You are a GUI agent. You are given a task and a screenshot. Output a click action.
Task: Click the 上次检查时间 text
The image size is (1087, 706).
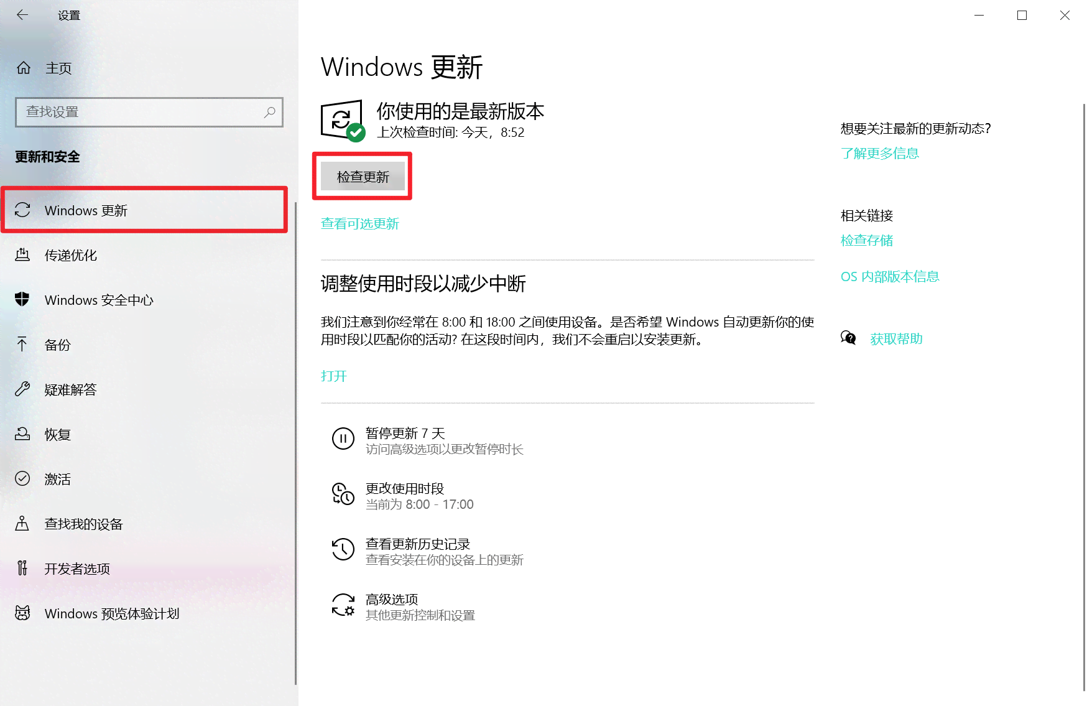point(451,132)
